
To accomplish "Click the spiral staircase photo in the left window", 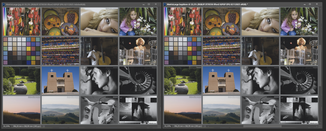I will click(x=138, y=80).
